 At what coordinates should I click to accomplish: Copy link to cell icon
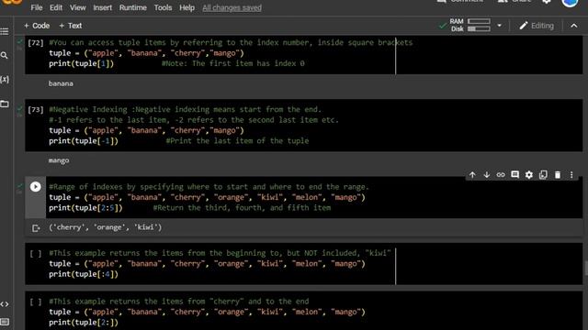coord(501,175)
